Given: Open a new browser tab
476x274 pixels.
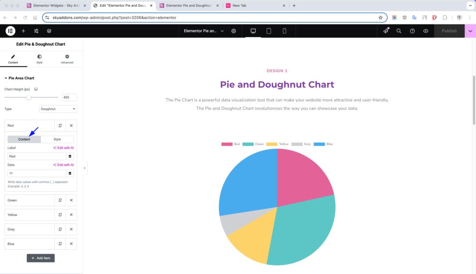Looking at the screenshot, I should (x=294, y=6).
